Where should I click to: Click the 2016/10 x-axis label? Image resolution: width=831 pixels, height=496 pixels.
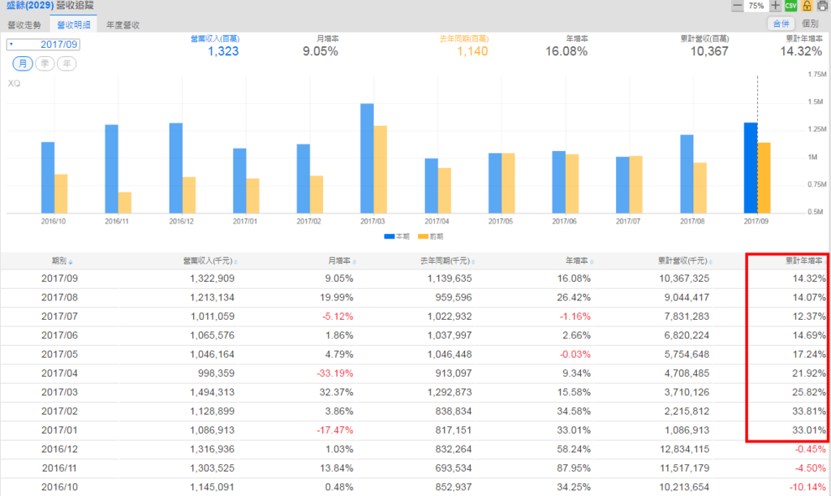tap(54, 221)
